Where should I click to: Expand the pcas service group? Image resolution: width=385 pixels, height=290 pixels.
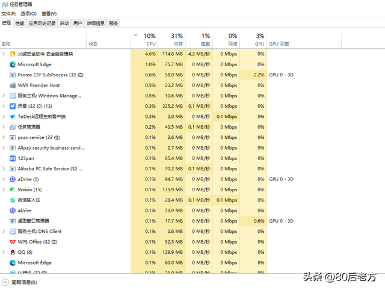pos(4,137)
